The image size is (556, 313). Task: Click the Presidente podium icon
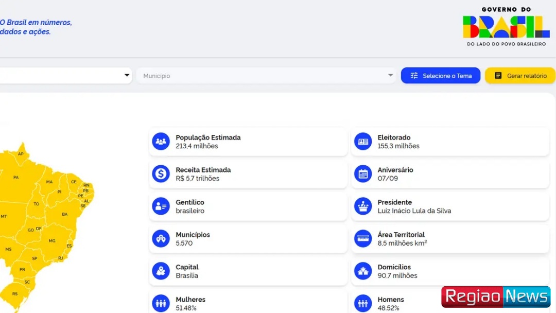pyautogui.click(x=363, y=206)
